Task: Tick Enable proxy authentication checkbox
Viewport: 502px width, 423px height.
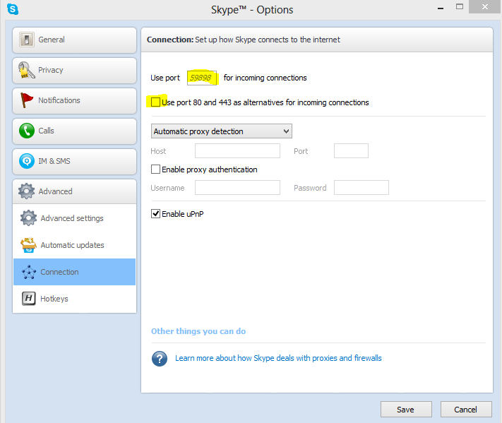Action: coord(155,169)
